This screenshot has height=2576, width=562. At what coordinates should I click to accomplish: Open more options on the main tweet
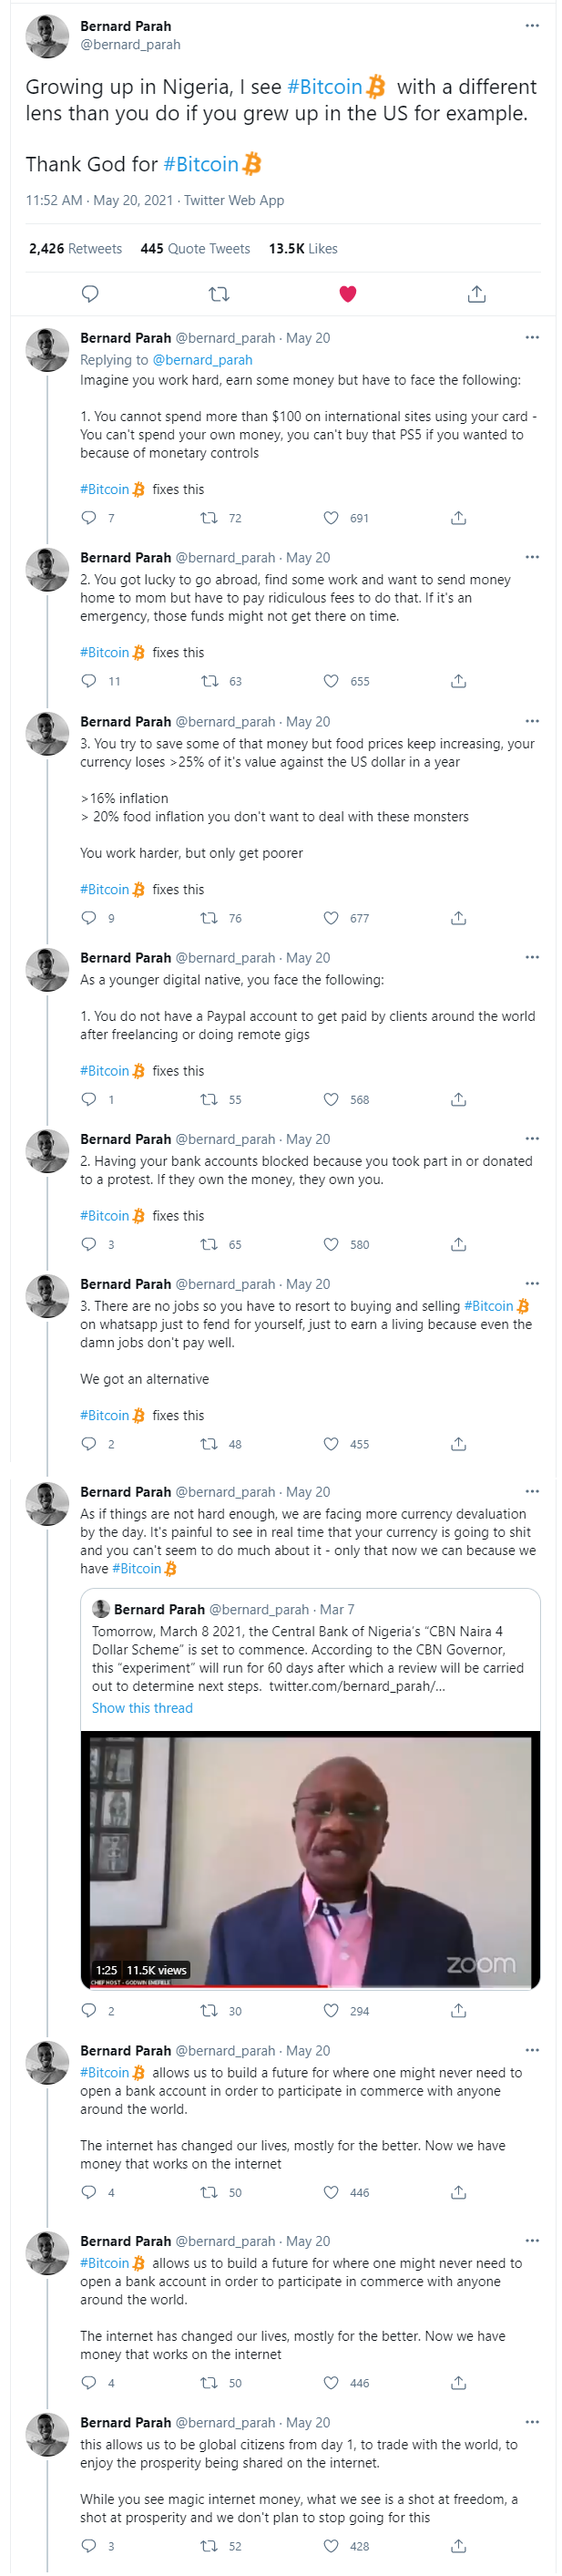tap(532, 26)
